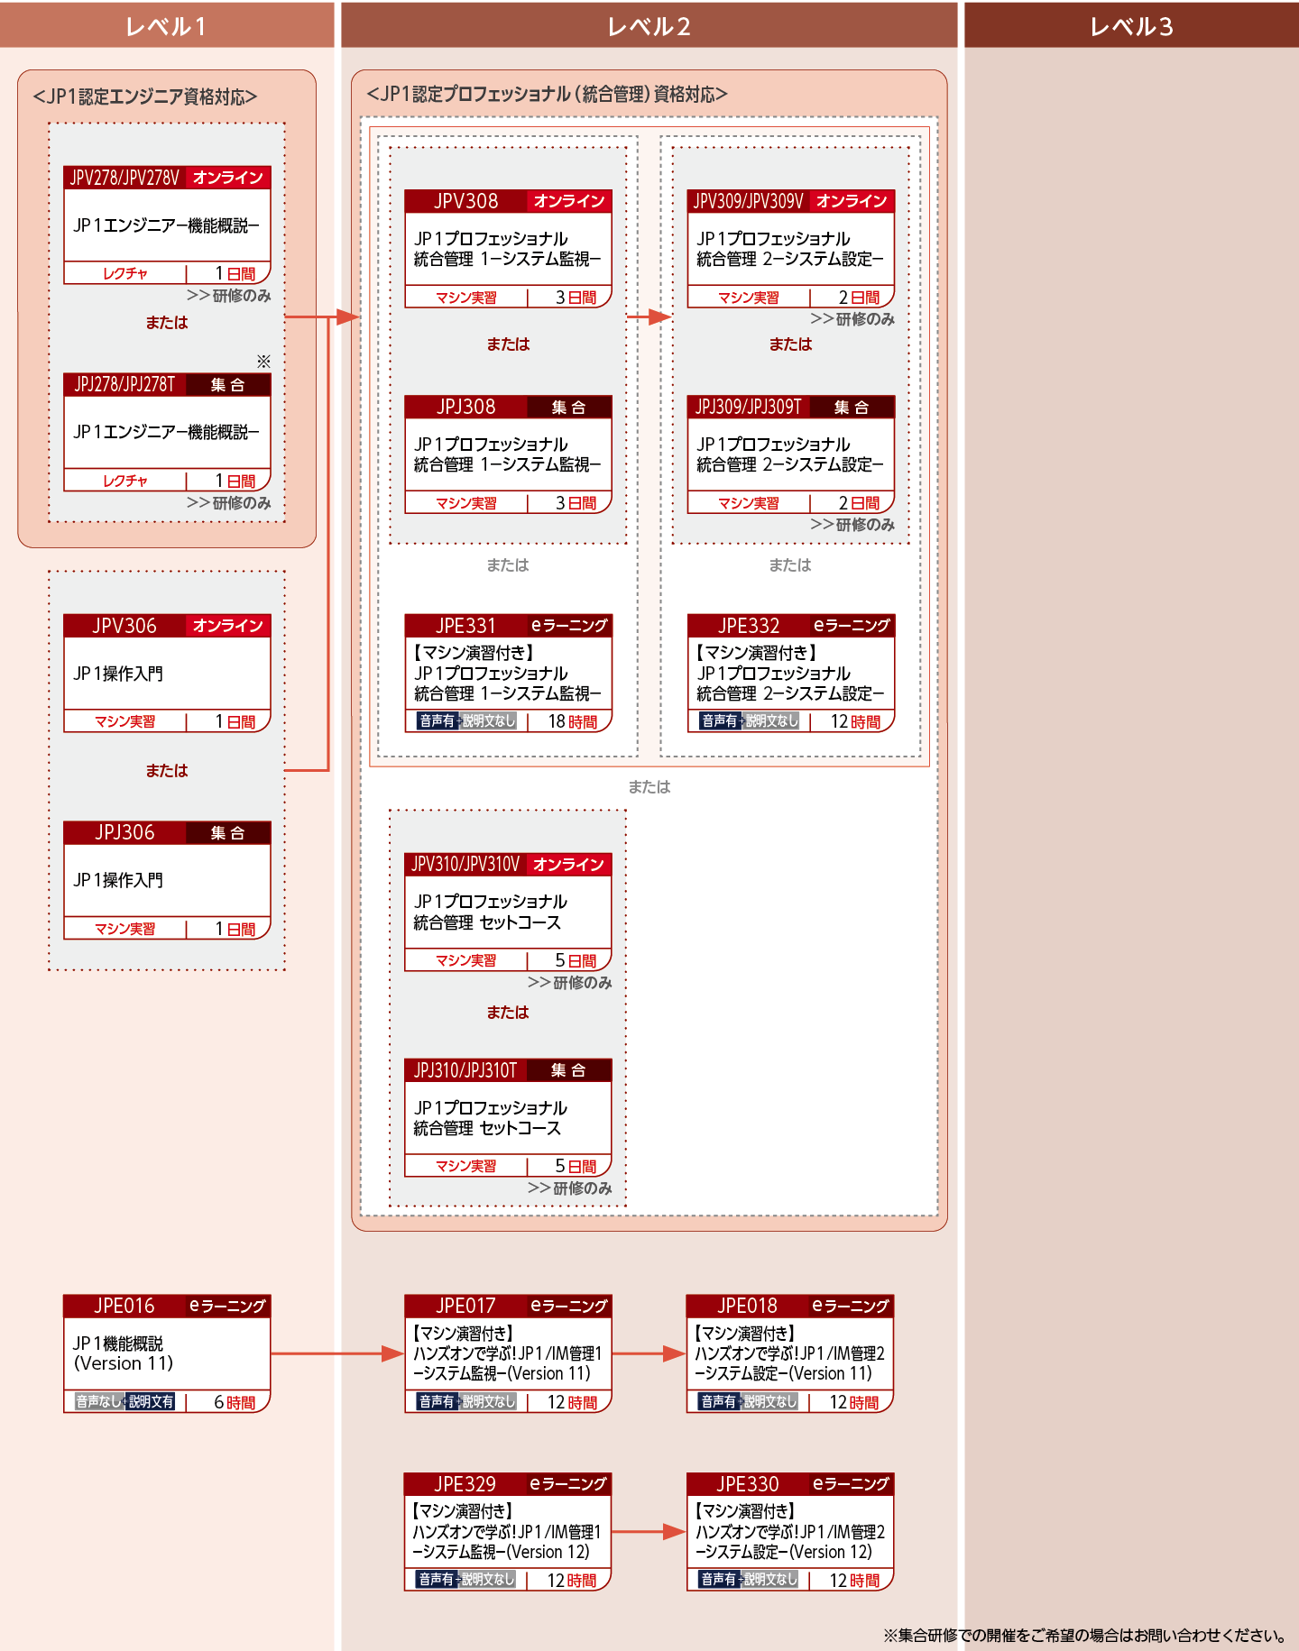
Task: Select the JPE331 eラーニング course card
Action: pos(508,673)
